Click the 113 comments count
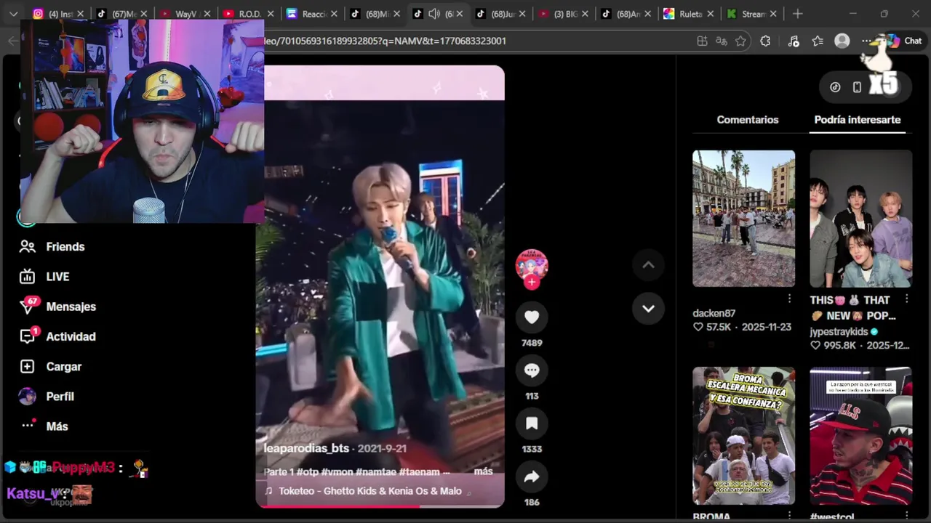 pyautogui.click(x=532, y=396)
